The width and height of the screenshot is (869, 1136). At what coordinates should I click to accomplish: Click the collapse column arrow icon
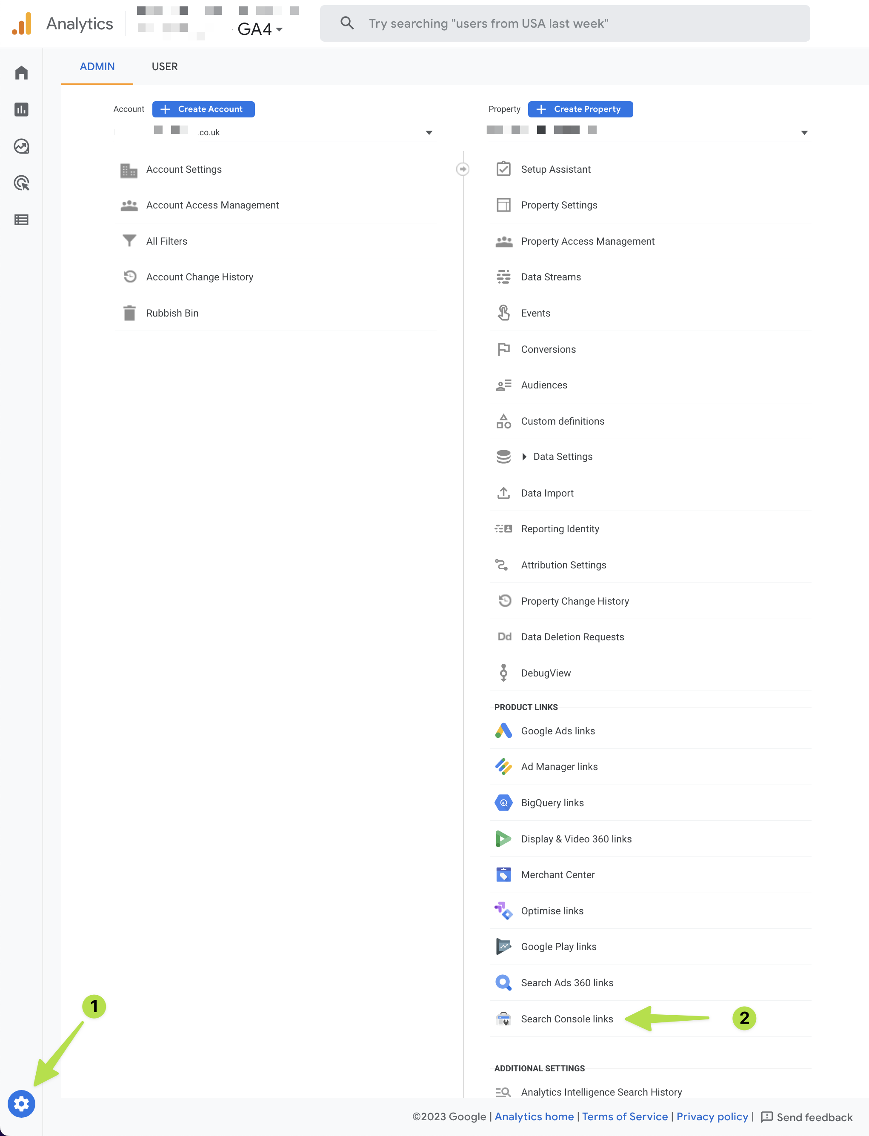pos(463,169)
